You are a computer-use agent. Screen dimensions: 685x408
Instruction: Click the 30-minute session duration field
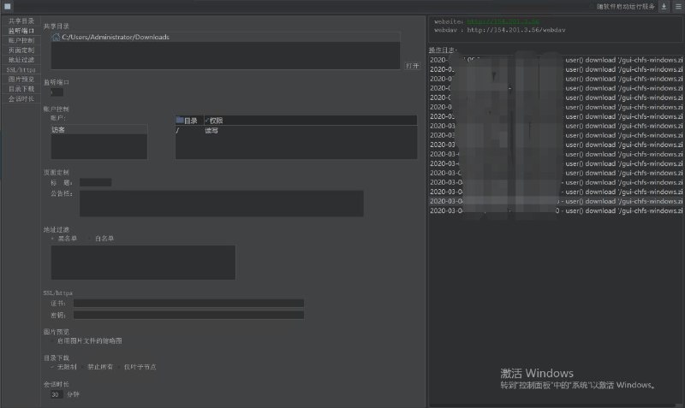click(55, 394)
